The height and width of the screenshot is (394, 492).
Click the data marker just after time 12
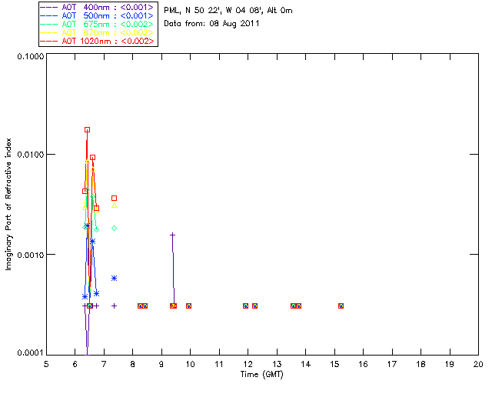click(x=254, y=306)
